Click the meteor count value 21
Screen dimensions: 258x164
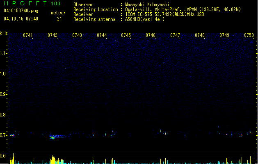59,19
